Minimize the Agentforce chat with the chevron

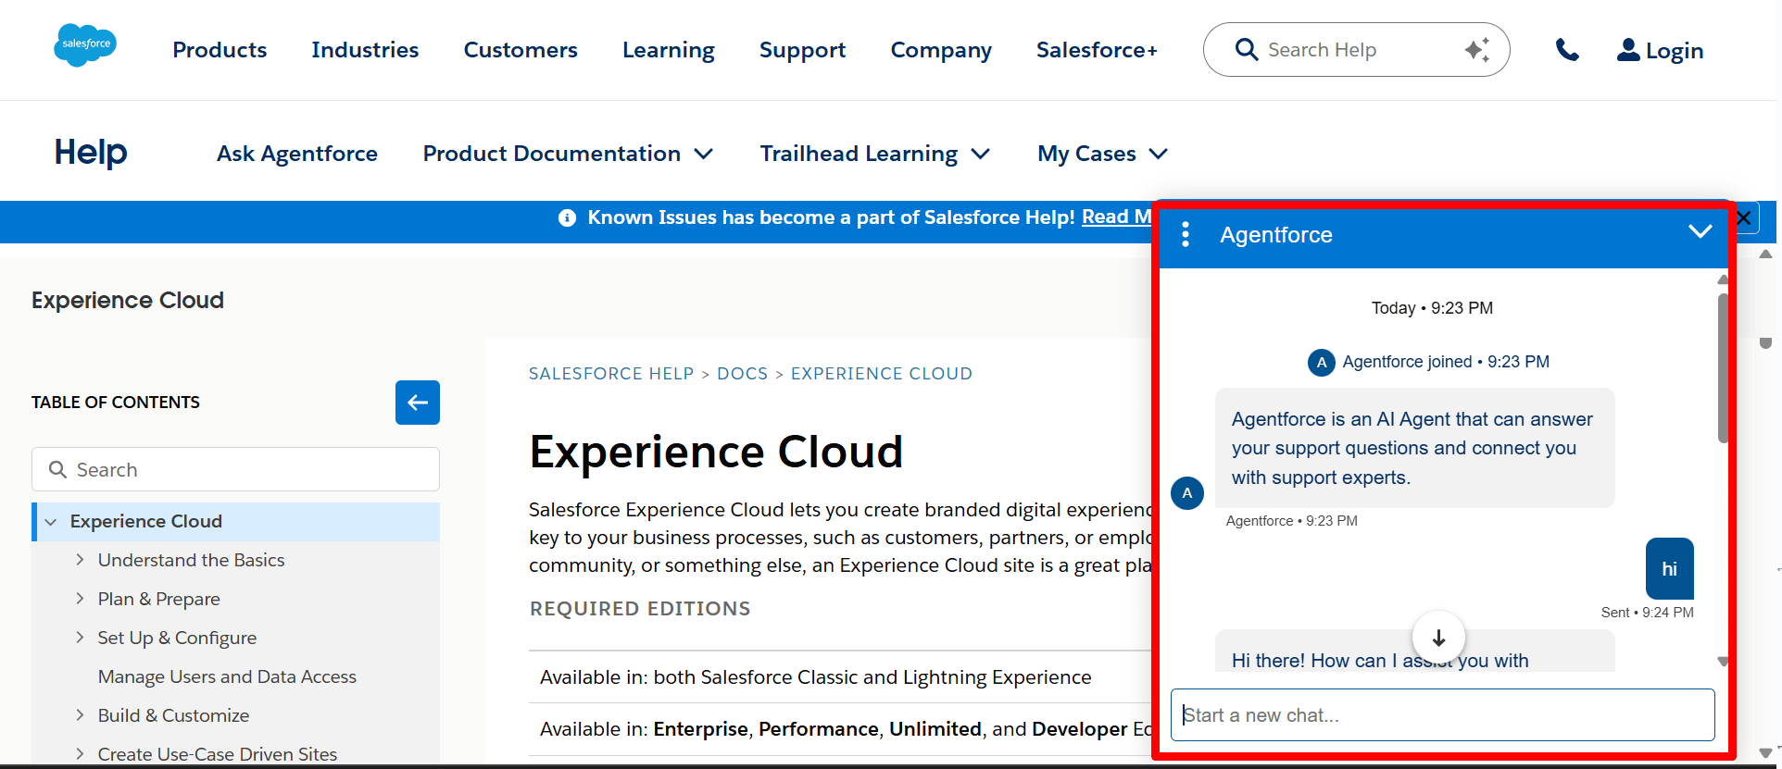(x=1700, y=232)
